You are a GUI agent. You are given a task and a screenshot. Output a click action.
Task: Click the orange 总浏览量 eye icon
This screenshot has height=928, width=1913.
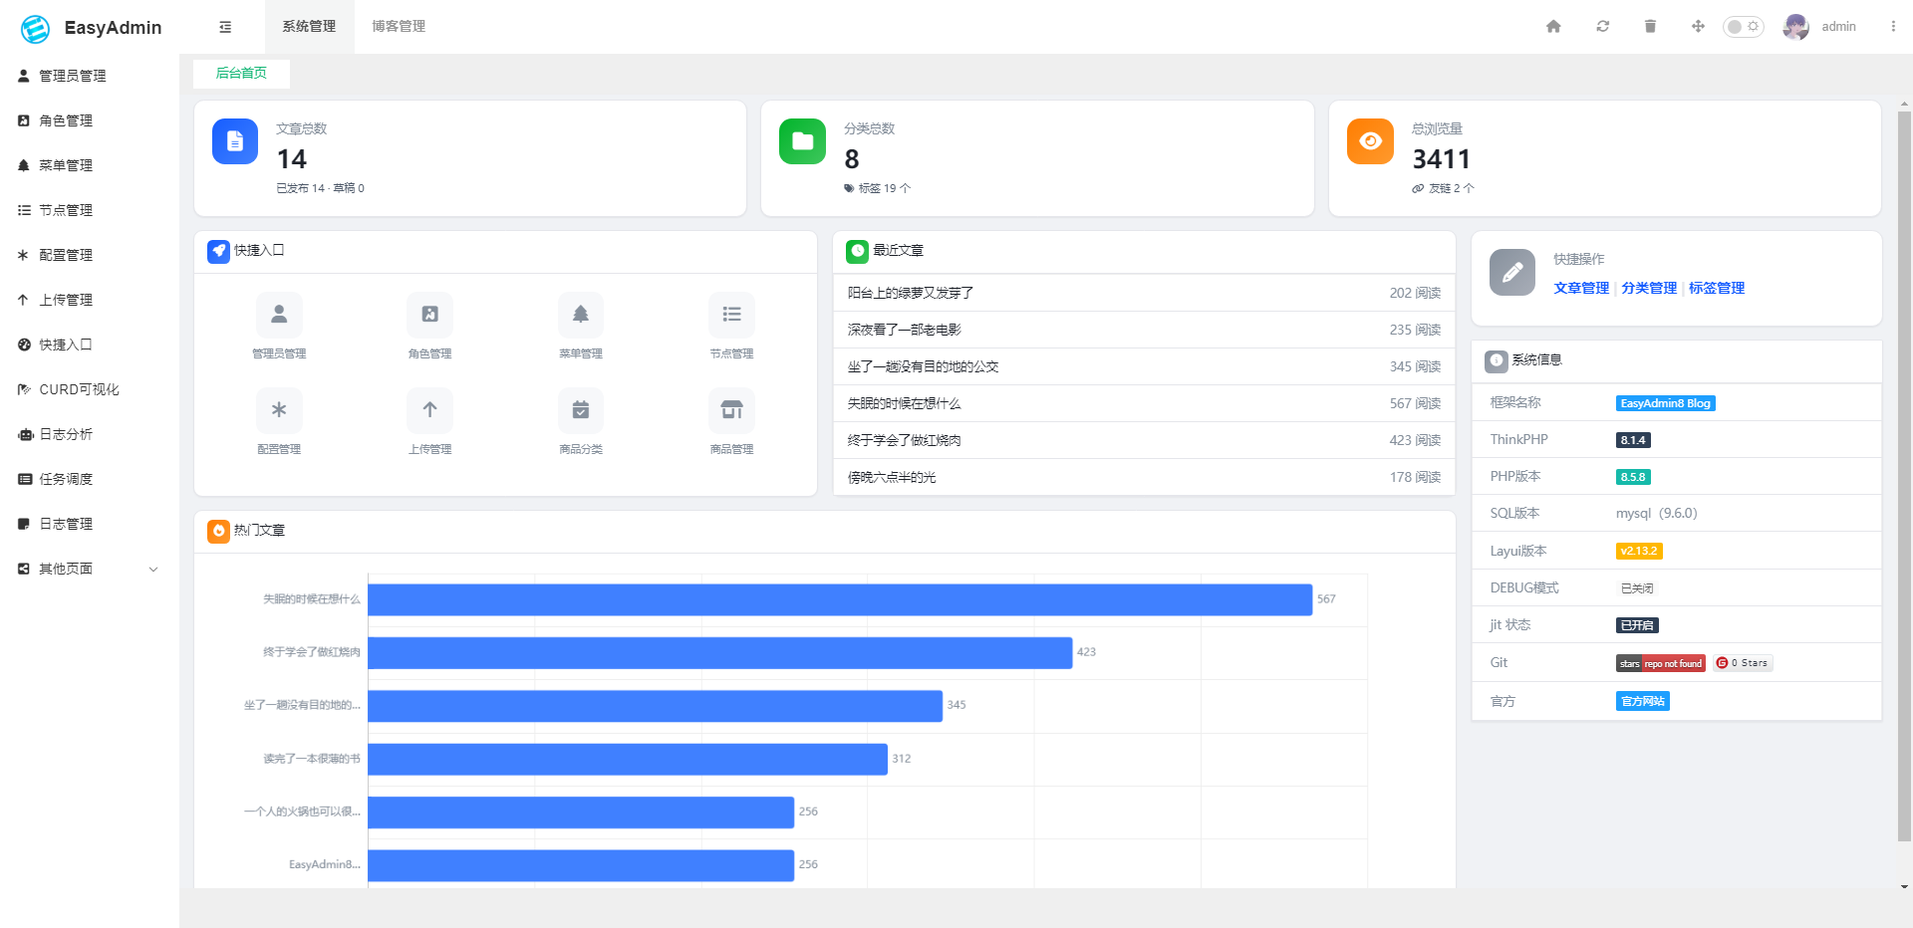pos(1370,141)
